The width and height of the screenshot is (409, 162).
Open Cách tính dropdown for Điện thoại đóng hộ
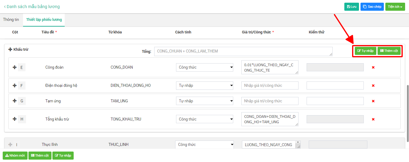[205, 86]
